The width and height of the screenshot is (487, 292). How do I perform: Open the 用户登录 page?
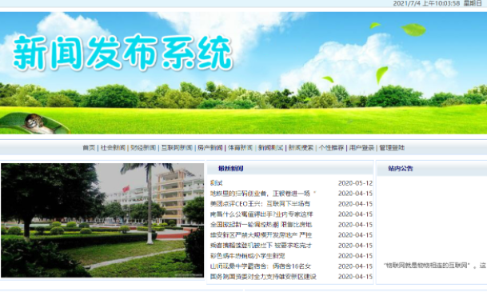[361, 148]
